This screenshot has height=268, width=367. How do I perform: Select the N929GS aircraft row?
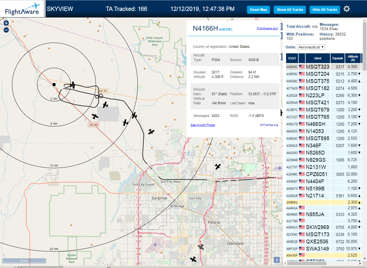click(x=324, y=160)
